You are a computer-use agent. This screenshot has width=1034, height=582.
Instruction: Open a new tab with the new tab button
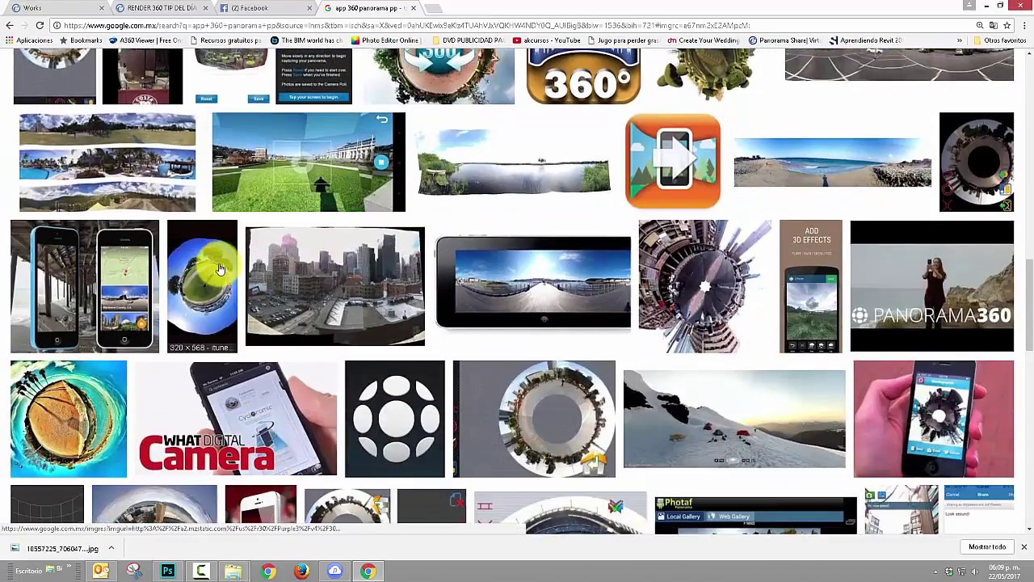click(434, 8)
